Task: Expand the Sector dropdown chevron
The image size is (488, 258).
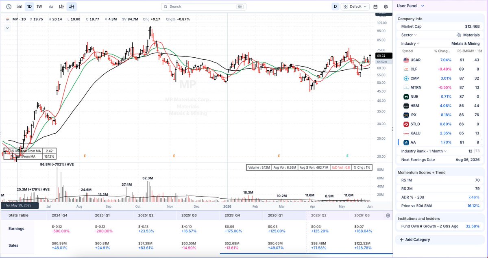Action: click(x=416, y=35)
